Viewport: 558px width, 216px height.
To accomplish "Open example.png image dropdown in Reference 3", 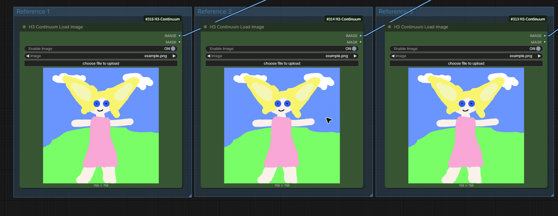I will tap(466, 56).
